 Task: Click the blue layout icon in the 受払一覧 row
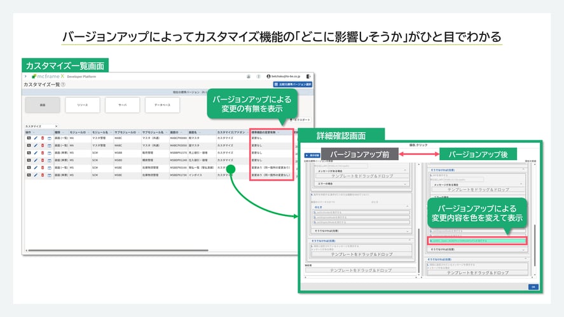(49, 168)
